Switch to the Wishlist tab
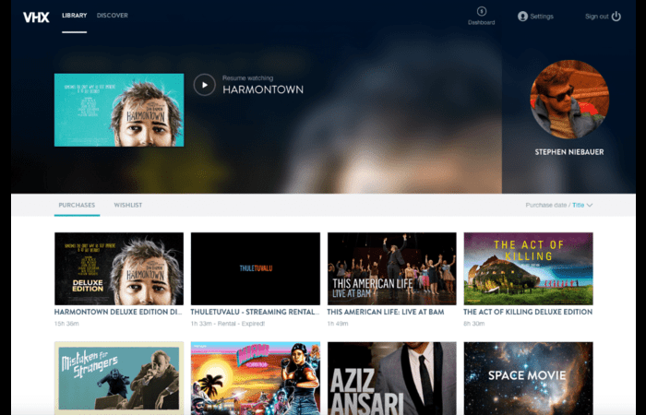The width and height of the screenshot is (646, 415). click(128, 205)
